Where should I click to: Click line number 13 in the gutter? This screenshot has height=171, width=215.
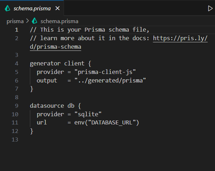tap(15, 140)
